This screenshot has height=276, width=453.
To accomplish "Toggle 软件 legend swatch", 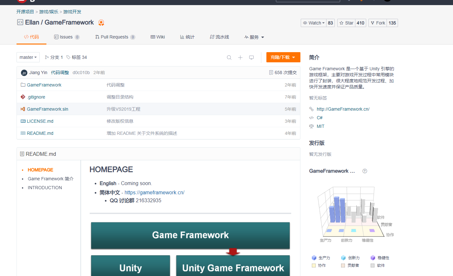I will click(x=373, y=265).
